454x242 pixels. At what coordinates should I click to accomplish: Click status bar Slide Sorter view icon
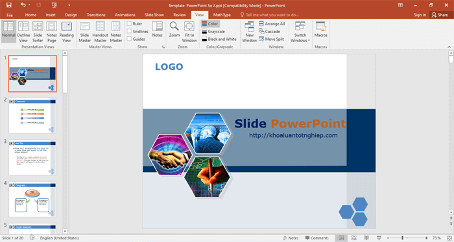point(354,238)
